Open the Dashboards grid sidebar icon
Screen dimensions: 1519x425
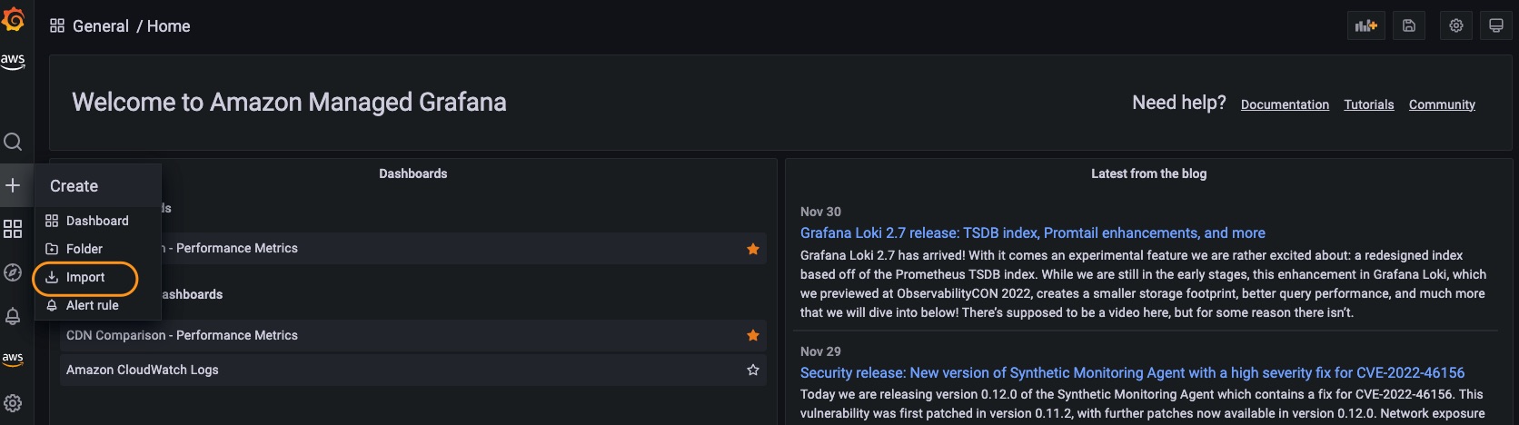(x=13, y=229)
